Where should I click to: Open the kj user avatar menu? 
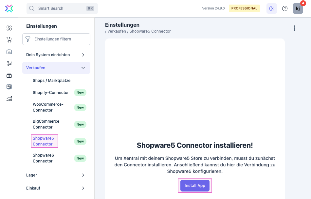298,8
